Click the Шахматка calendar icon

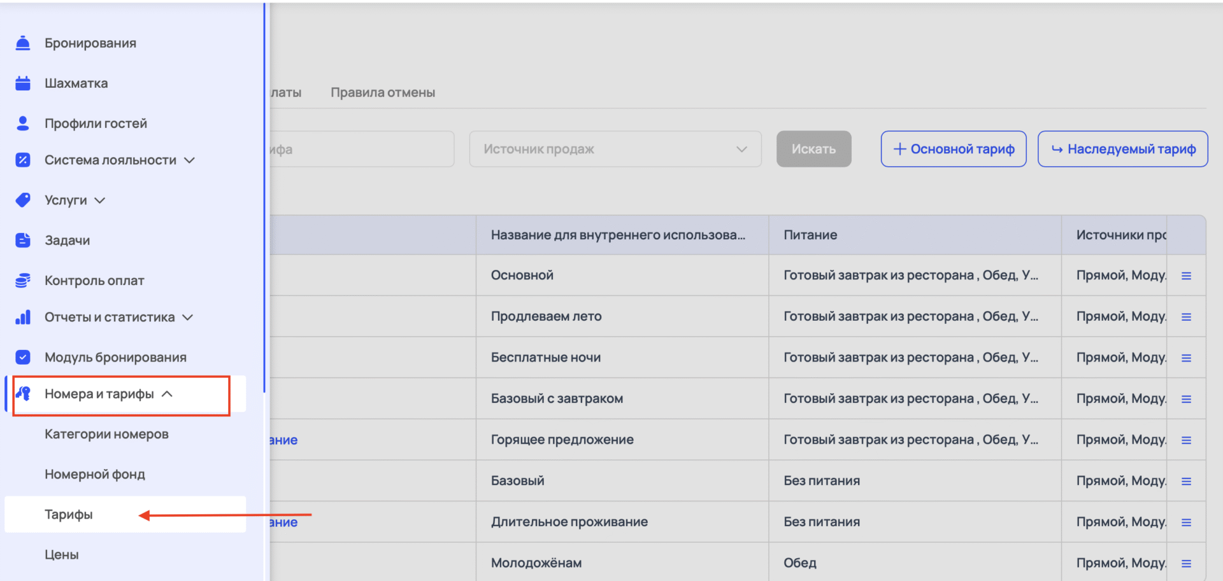[23, 83]
